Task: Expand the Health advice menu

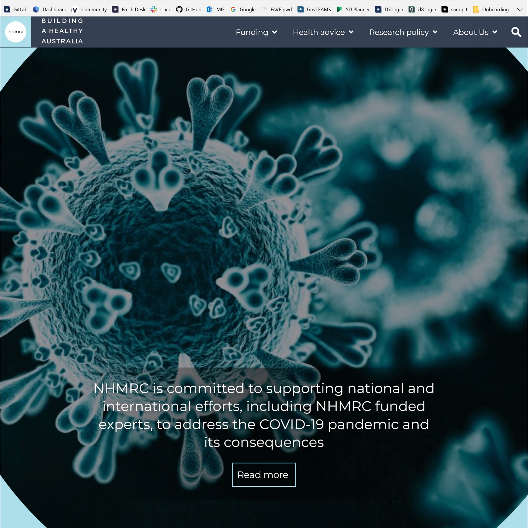Action: coord(323,32)
